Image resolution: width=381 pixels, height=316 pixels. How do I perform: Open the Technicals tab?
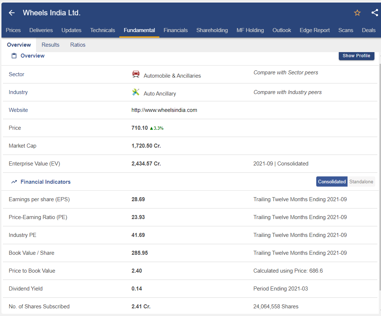pos(103,30)
